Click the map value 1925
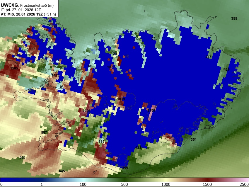This screenshot has height=187, width=249. pyautogui.click(x=86, y=111)
